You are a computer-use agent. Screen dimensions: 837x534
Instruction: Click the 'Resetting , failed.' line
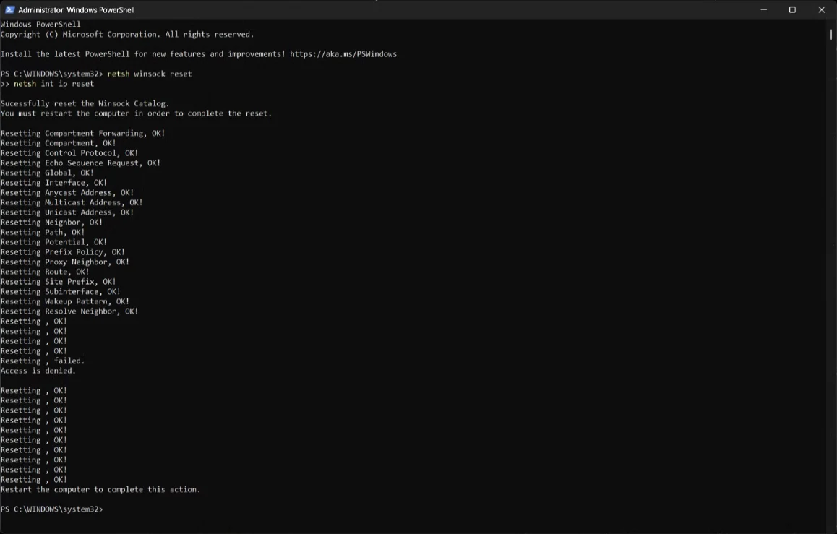[43, 361]
